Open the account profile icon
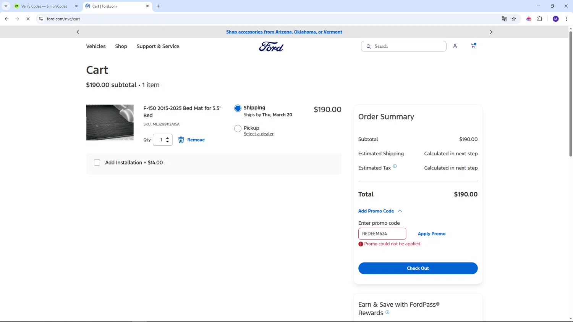Viewport: 573px width, 322px height. coord(455,46)
